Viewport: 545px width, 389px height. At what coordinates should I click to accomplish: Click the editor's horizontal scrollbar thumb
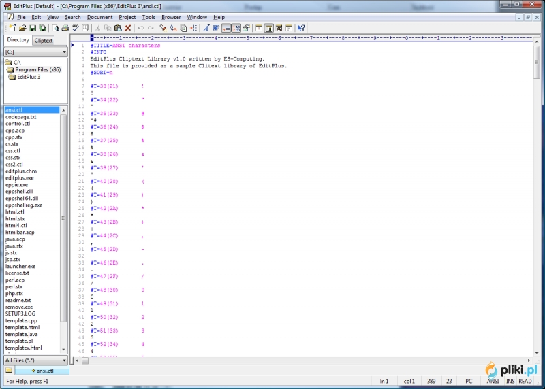pyautogui.click(x=85, y=360)
